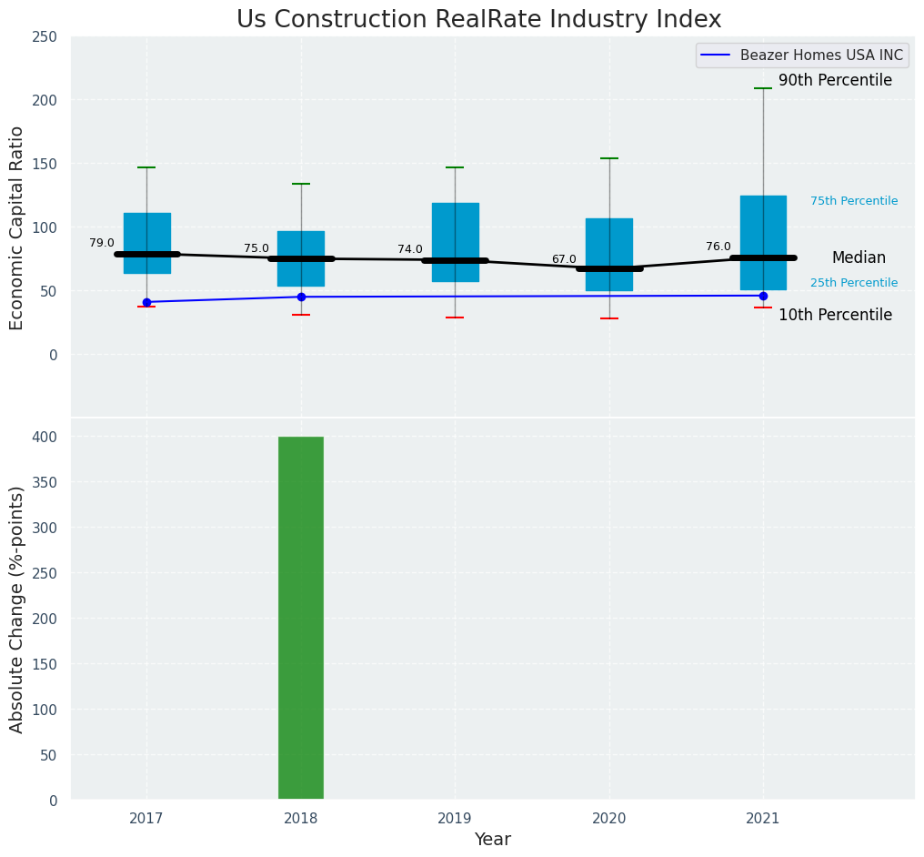Click the 79.0 median value label
The height and width of the screenshot is (857, 924).
(102, 243)
